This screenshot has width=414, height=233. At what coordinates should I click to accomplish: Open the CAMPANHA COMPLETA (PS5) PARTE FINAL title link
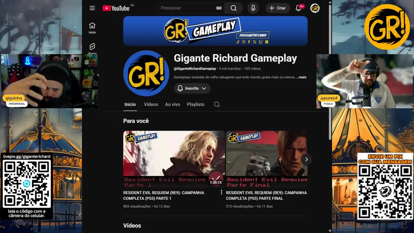(267, 195)
